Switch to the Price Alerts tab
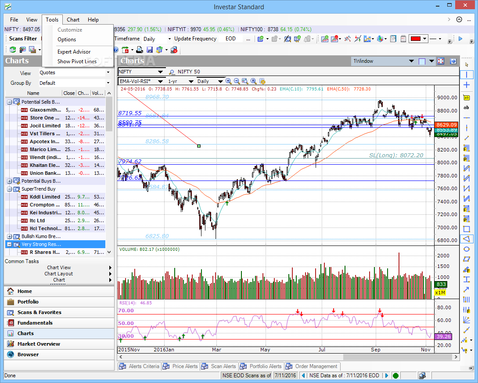This screenshot has height=383, width=478. click(x=181, y=366)
